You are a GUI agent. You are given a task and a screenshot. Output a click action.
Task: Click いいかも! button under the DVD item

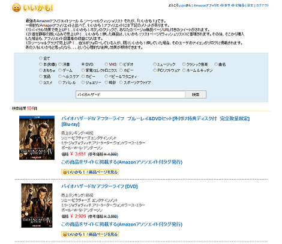coord(90,234)
